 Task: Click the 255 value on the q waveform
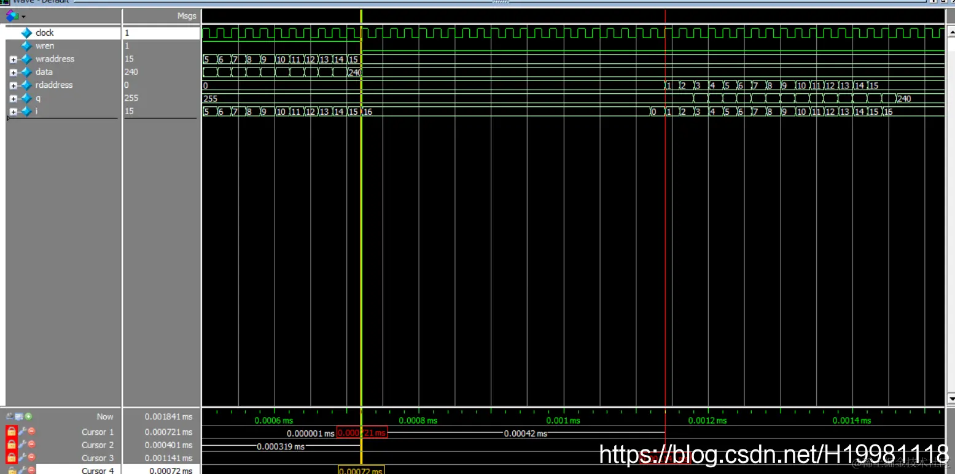(x=210, y=98)
